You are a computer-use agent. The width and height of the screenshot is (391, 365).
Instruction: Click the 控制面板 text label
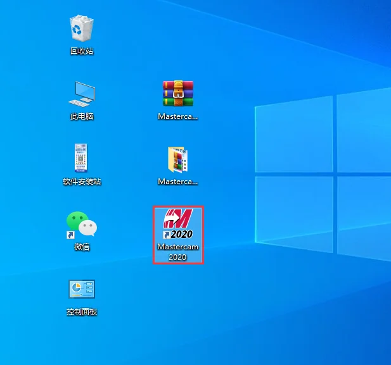tap(82, 312)
